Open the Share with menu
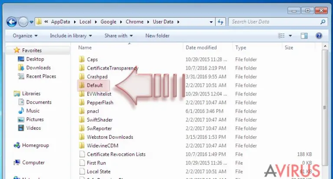The image size is (333, 179). (x=118, y=36)
